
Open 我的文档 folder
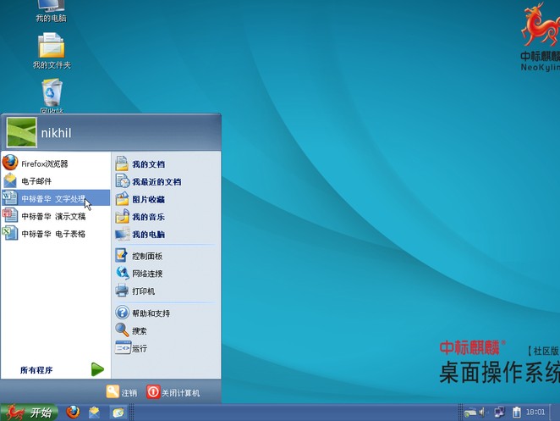(148, 164)
